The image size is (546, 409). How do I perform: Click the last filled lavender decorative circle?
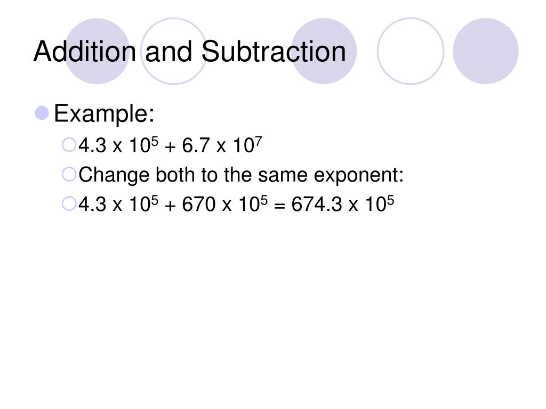486,51
